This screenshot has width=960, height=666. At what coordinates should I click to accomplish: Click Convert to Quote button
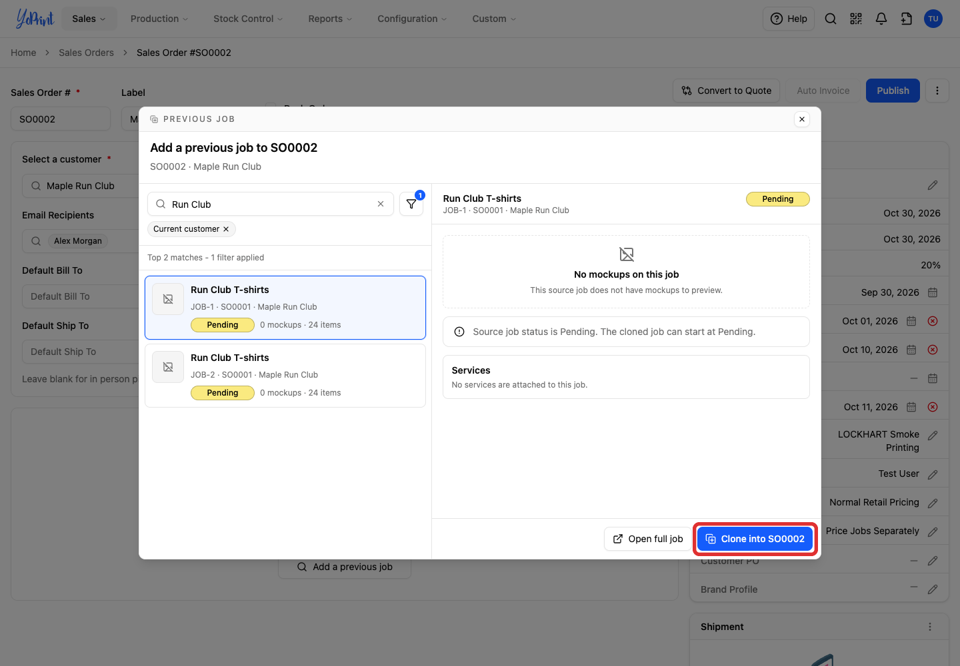(x=727, y=91)
